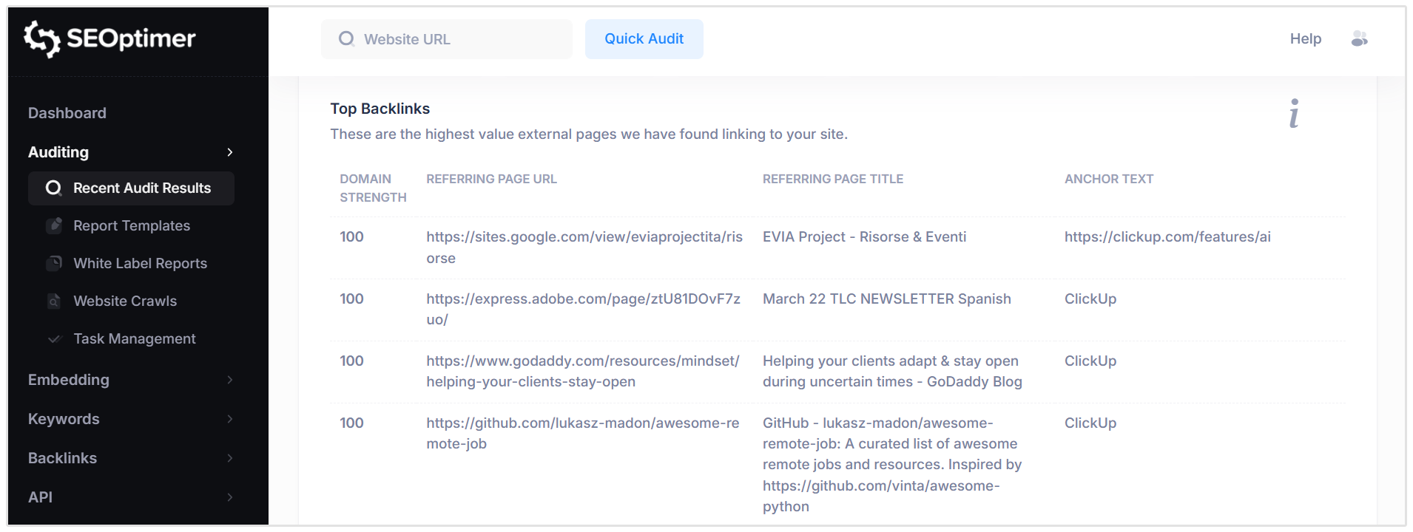Open the Help link
Screen dimensions: 1413x532
(x=1305, y=38)
